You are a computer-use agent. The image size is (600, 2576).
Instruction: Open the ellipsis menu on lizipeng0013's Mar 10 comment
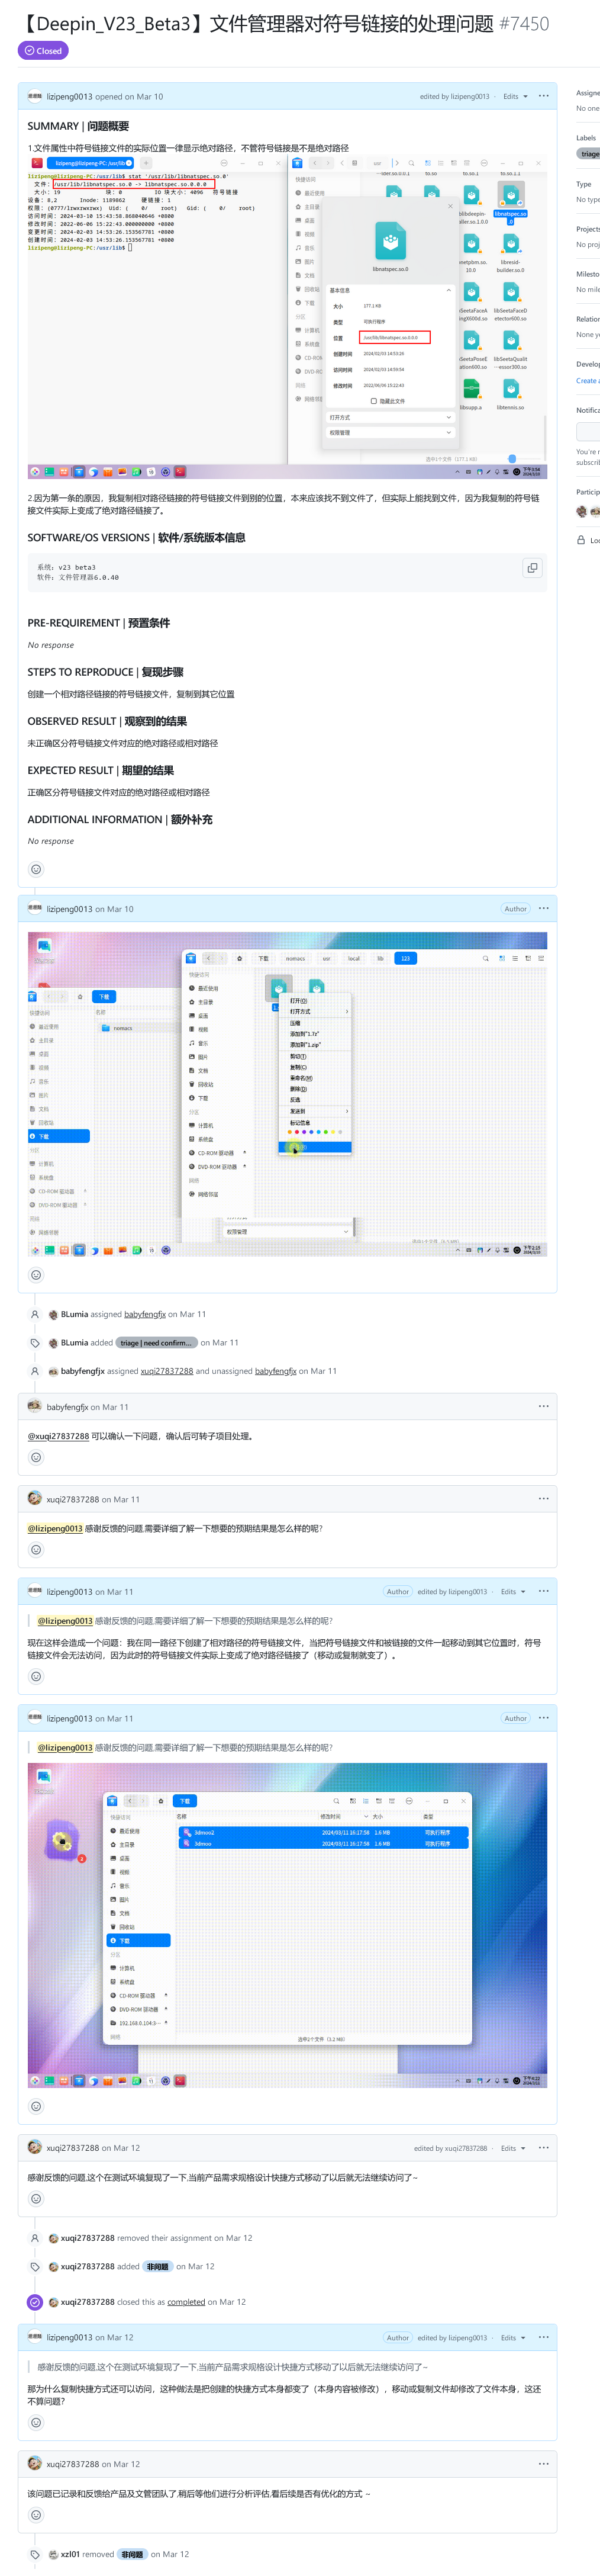point(544,909)
